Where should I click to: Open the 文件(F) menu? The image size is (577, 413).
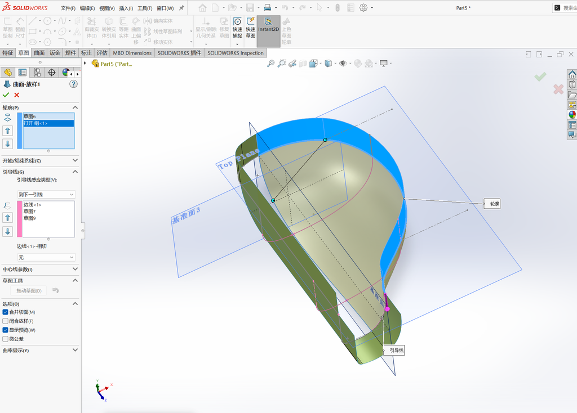68,8
